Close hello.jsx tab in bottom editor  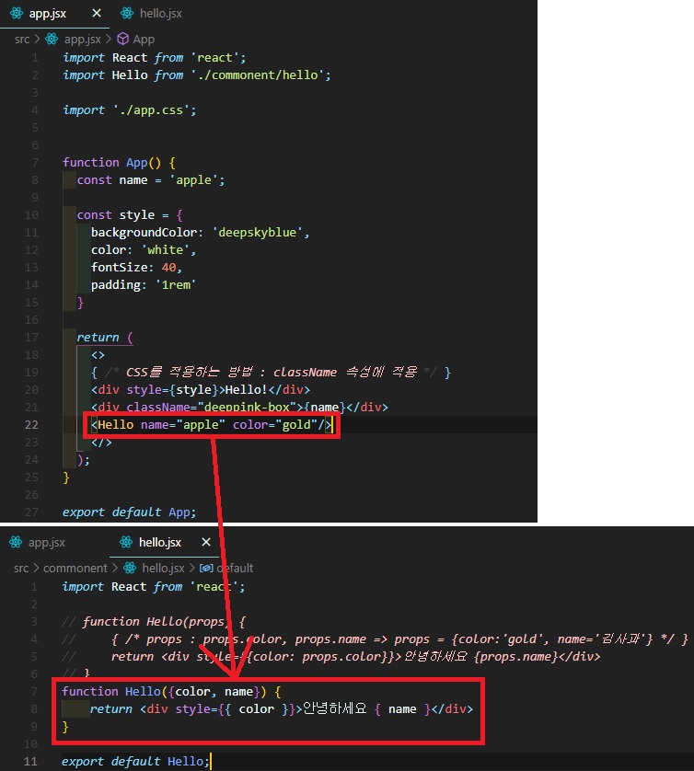tap(206, 542)
